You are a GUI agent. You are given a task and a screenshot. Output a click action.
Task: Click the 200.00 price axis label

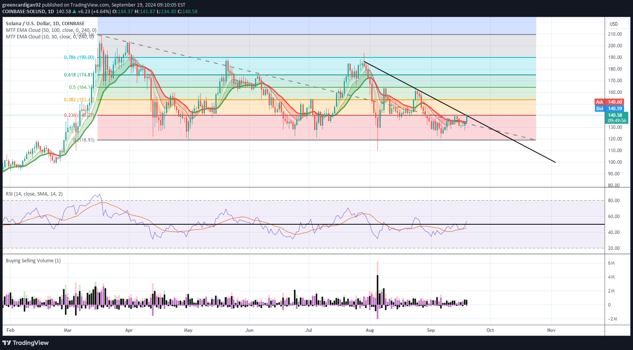(x=615, y=46)
